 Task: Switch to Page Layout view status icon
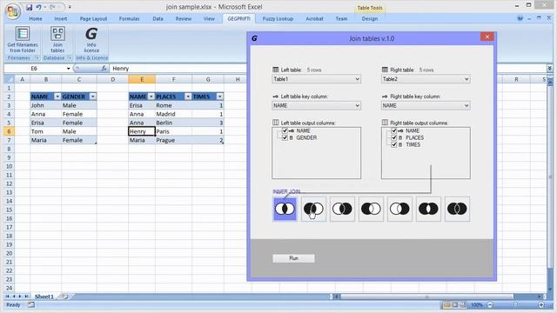(x=454, y=305)
